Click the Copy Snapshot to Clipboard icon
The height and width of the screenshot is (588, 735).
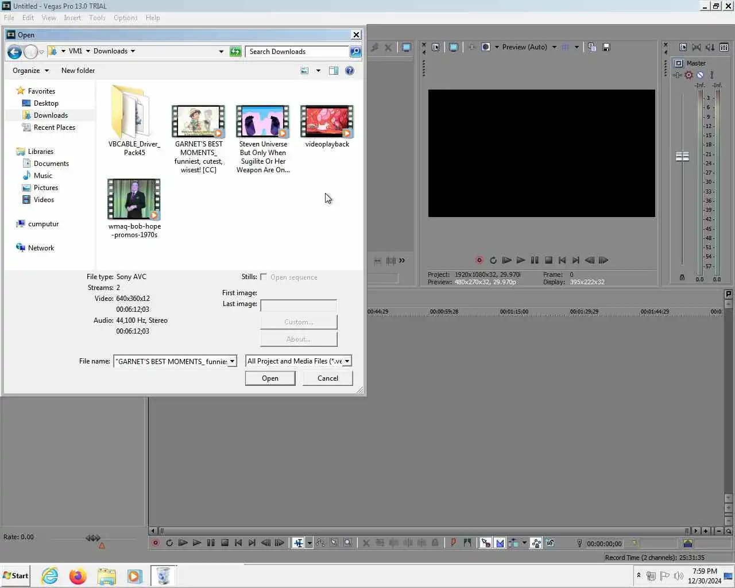point(592,47)
